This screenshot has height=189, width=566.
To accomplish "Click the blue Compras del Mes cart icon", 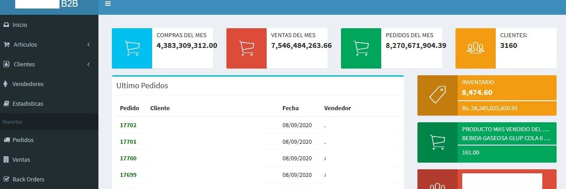I will tap(132, 48).
